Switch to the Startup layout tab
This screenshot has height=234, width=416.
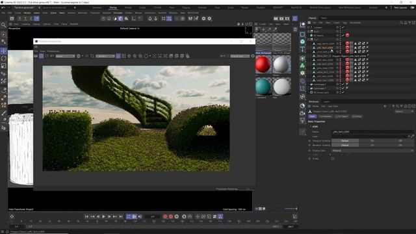pyautogui.click(x=113, y=8)
